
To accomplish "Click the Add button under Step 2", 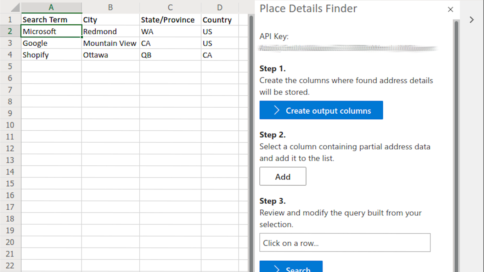I will point(283,176).
